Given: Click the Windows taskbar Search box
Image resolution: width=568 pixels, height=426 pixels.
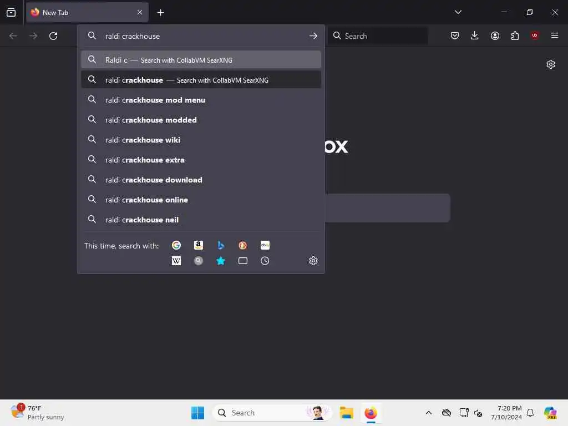Looking at the screenshot, I should coord(272,413).
